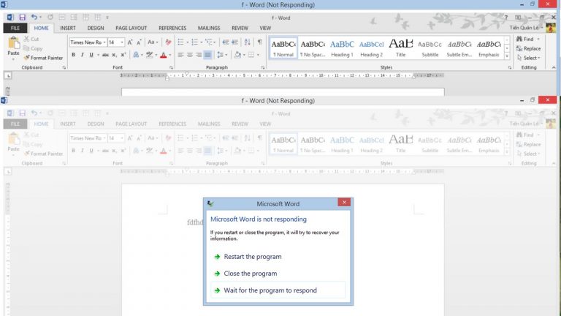
Task: Toggle Superscript in top Word window
Action: pyautogui.click(x=123, y=55)
